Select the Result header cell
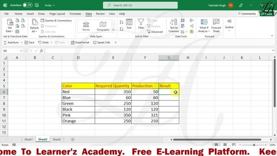 pos(169,86)
